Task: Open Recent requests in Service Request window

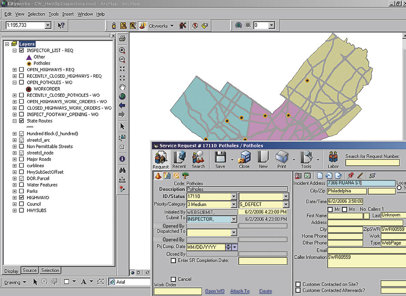Action: coord(179,160)
